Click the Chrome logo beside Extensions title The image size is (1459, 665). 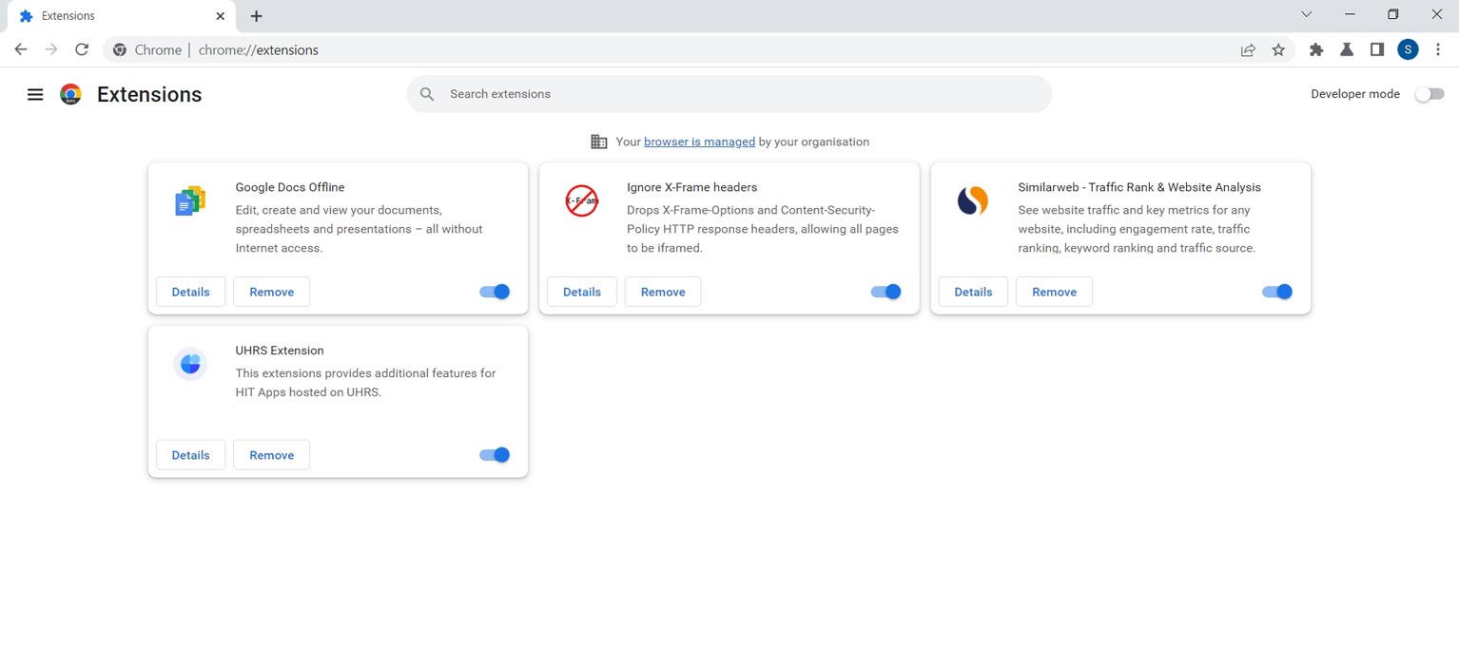click(x=70, y=94)
